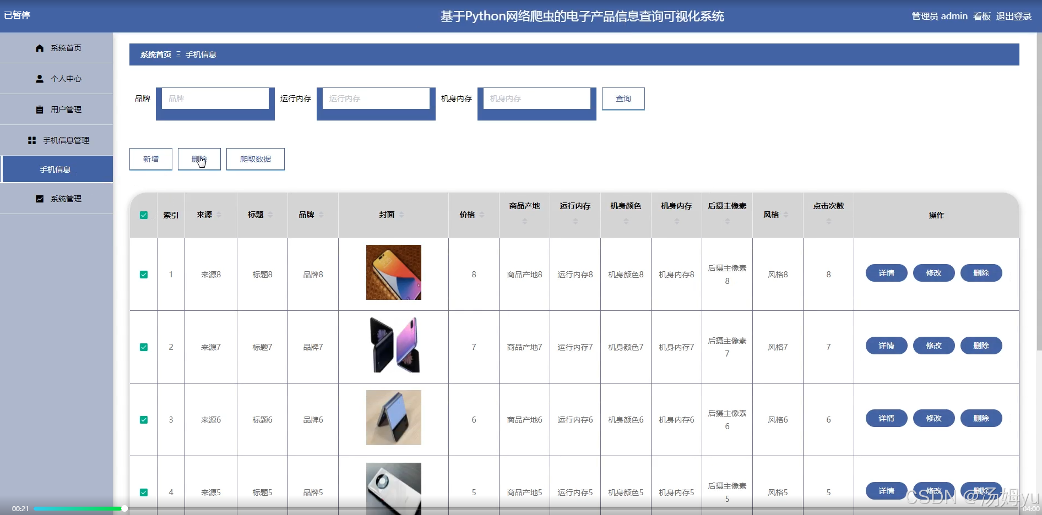
Task: Toggle the select-all checkbox in the table header
Action: point(144,215)
